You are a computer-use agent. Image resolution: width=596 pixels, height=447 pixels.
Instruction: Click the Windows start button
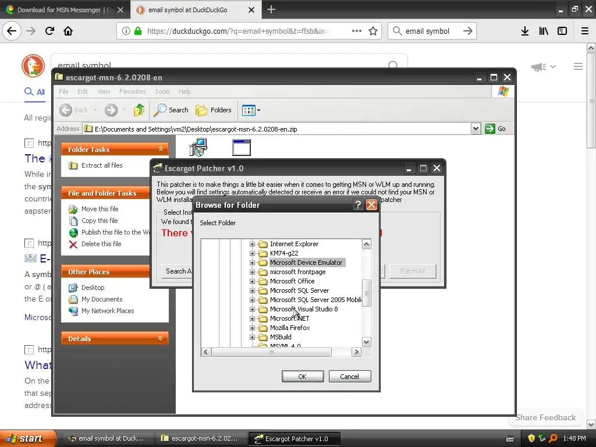click(28, 438)
